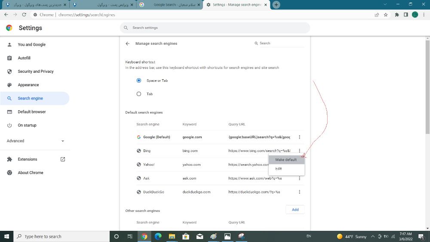Open the Extensions puzzle icon in toolbar
Image resolution: width=430 pixels, height=242 pixels.
point(397,15)
